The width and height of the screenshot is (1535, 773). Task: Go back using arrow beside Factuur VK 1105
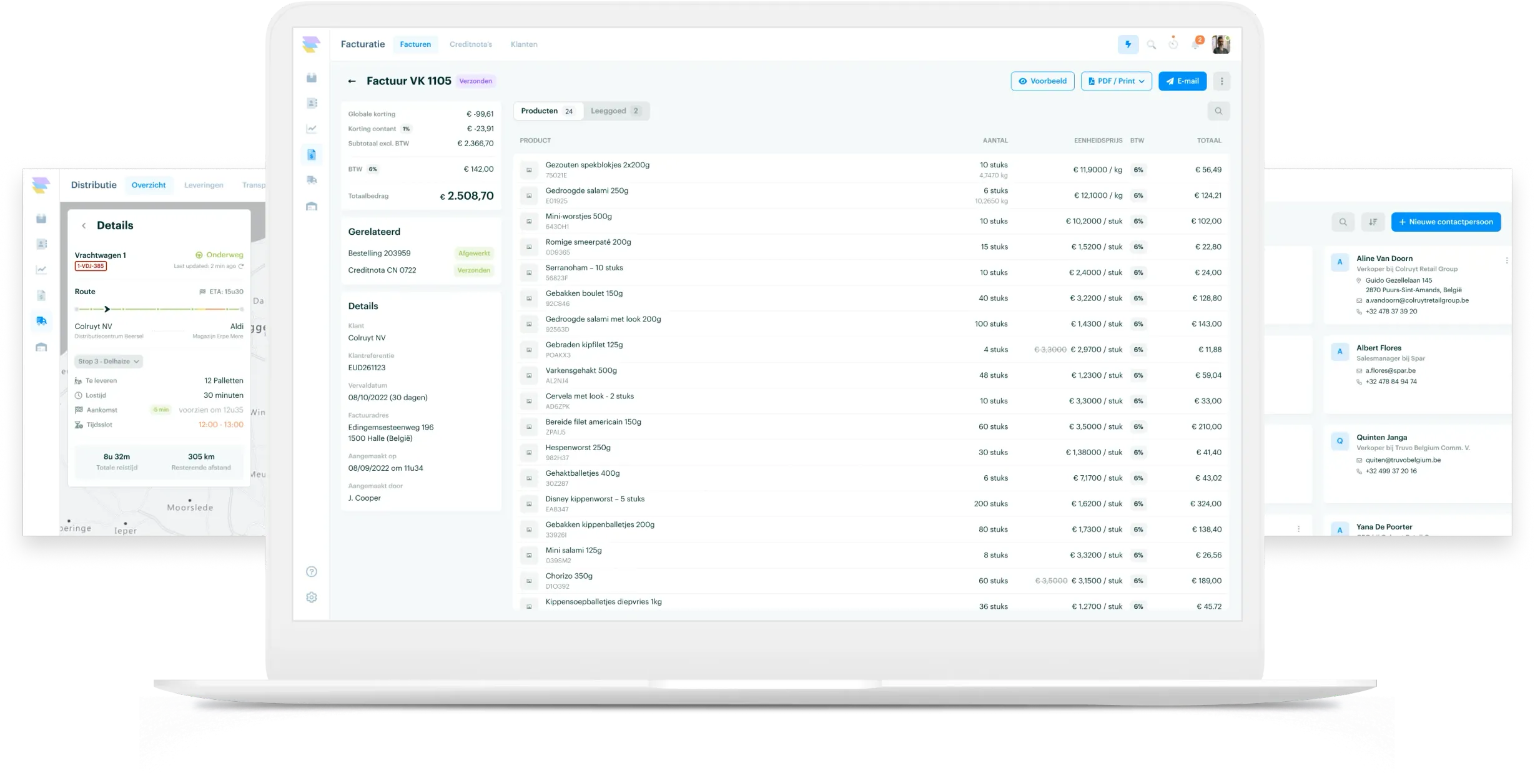coord(352,81)
